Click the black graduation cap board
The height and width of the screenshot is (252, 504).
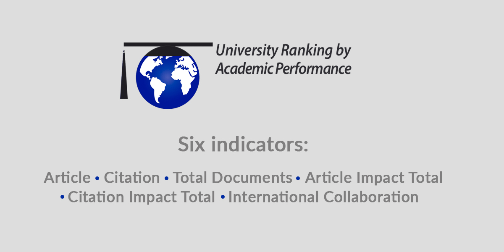[168, 44]
